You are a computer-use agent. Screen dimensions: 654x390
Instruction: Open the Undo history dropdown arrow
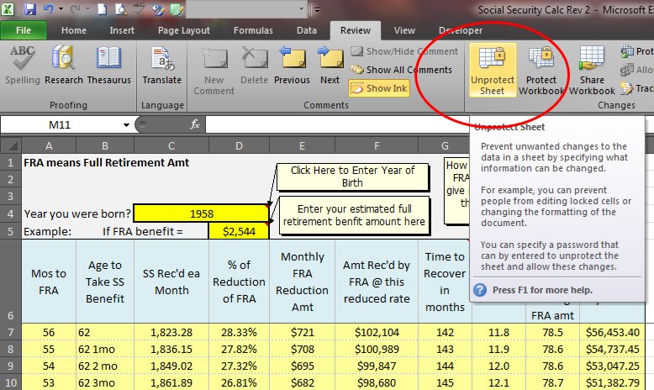click(61, 9)
